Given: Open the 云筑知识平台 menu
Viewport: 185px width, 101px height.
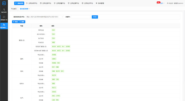Looking at the screenshot, I should [87, 3].
